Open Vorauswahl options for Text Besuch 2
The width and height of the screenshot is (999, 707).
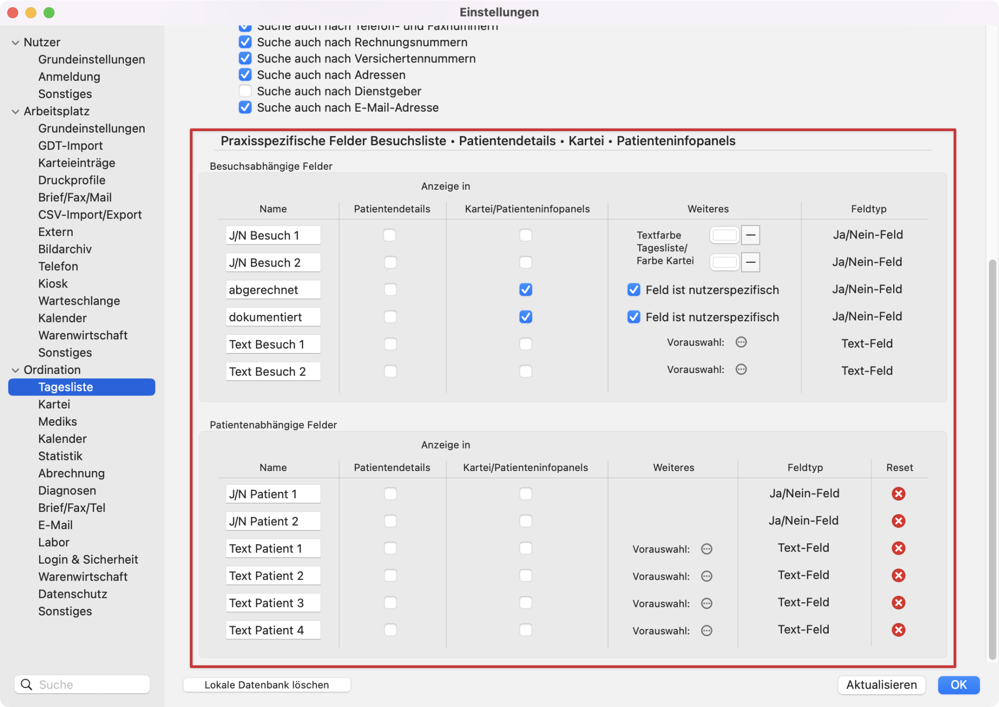point(741,370)
